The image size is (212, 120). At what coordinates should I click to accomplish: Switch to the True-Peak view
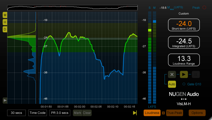tap(174, 113)
